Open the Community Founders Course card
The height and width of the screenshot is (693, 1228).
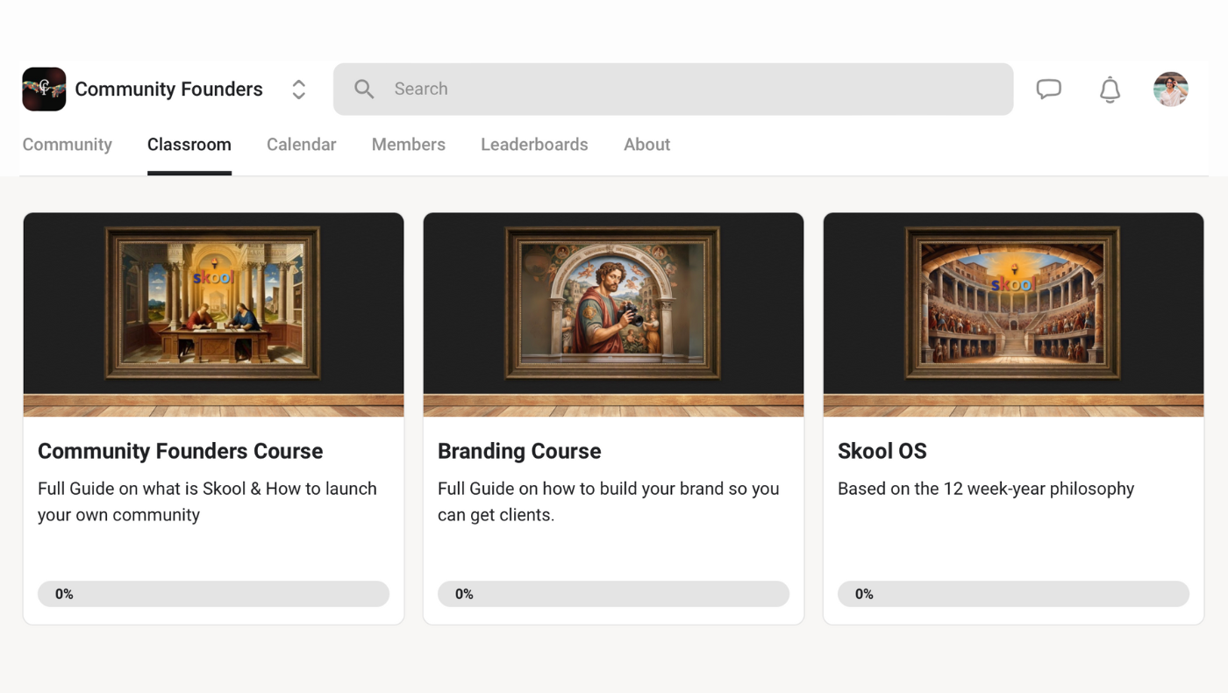(213, 451)
